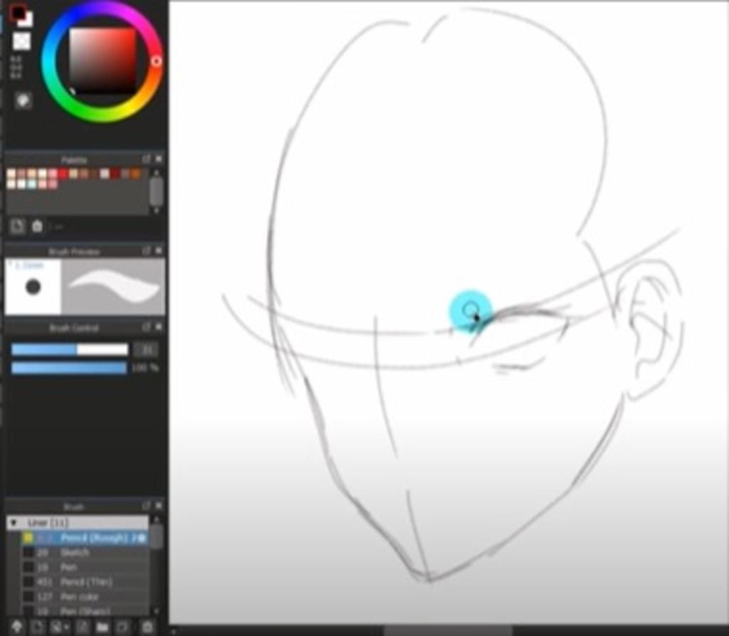Click Brush list scrollbar up arrow

click(x=157, y=519)
